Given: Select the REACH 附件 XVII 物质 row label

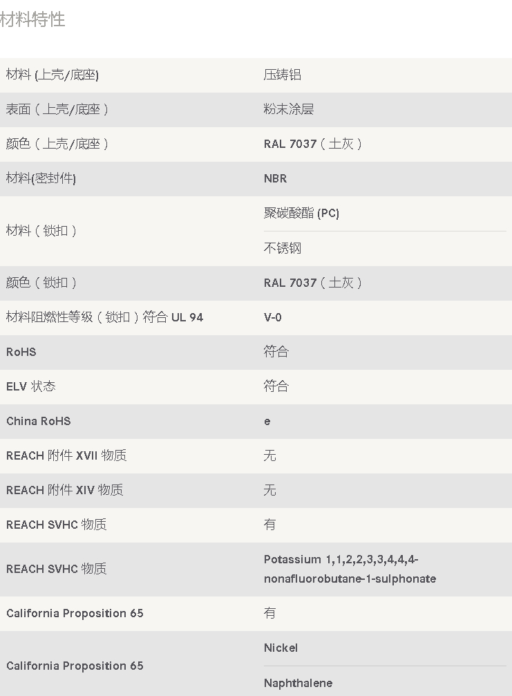Looking at the screenshot, I should [x=66, y=455].
